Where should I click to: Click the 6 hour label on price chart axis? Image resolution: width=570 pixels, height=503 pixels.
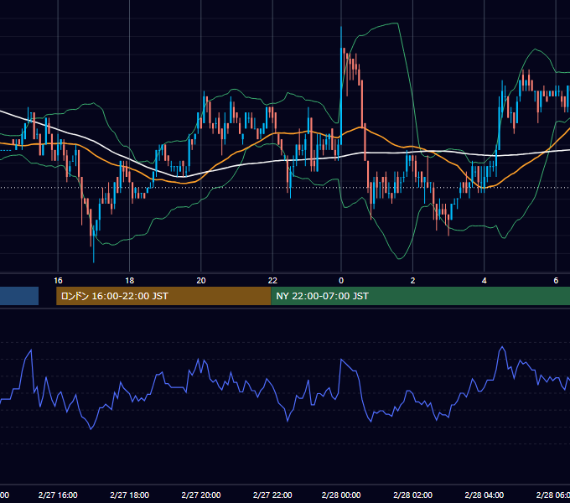pos(556,281)
